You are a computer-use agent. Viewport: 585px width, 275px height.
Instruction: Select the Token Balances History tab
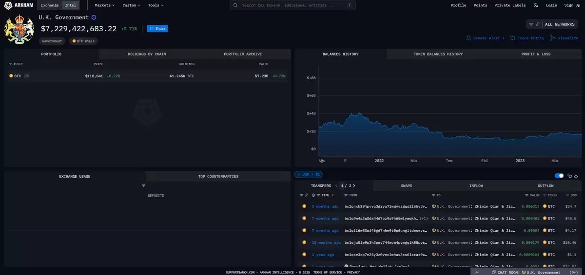pos(438,54)
